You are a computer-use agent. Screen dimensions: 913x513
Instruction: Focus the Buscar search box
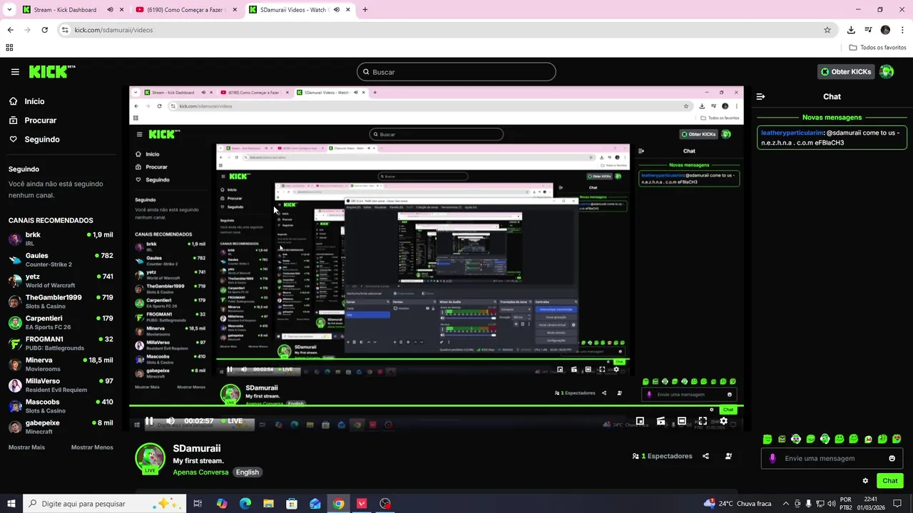click(456, 72)
